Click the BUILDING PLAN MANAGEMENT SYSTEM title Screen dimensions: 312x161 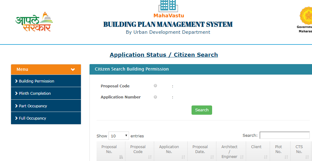168,24
